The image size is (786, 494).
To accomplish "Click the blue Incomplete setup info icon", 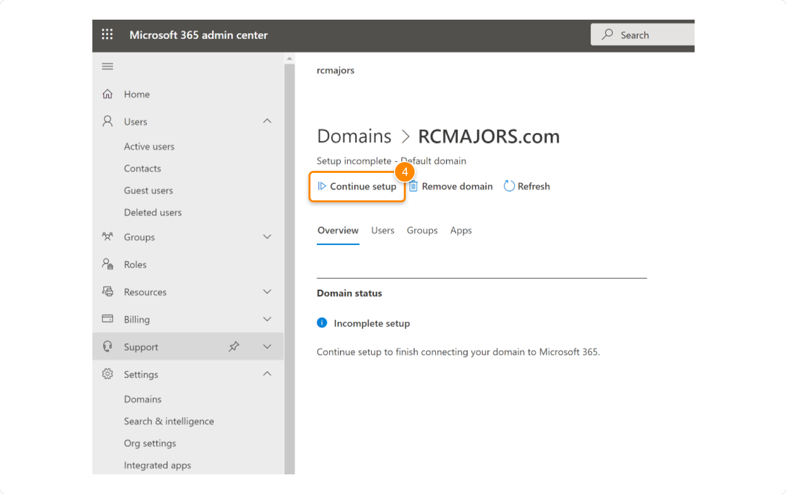I will click(x=322, y=323).
